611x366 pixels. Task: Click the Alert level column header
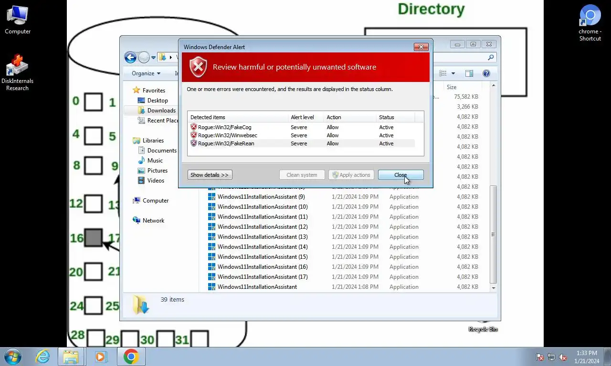pyautogui.click(x=306, y=117)
